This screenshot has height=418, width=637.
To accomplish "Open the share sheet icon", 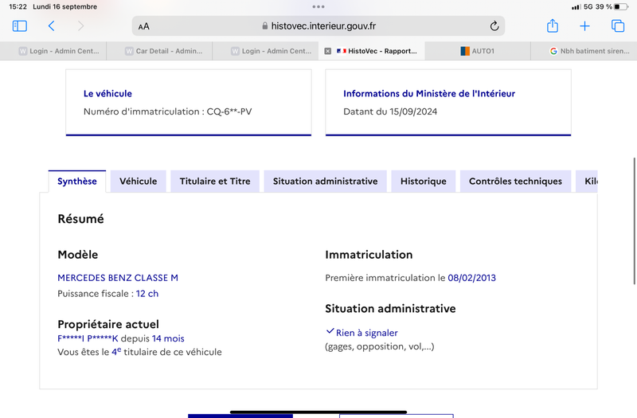I will tap(553, 25).
